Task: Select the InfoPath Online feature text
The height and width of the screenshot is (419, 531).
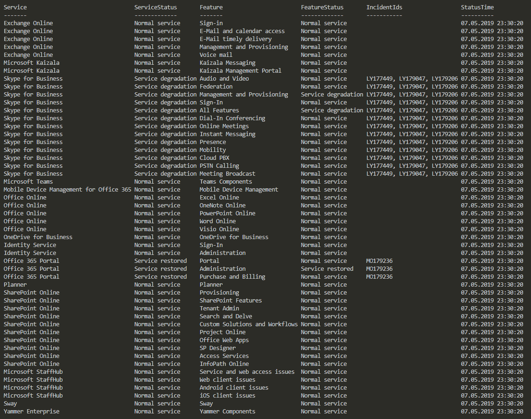Action: (x=224, y=364)
